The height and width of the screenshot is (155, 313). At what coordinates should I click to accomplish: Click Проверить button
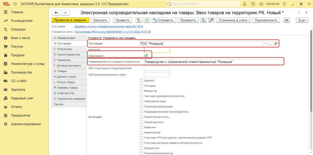pos(188,20)
